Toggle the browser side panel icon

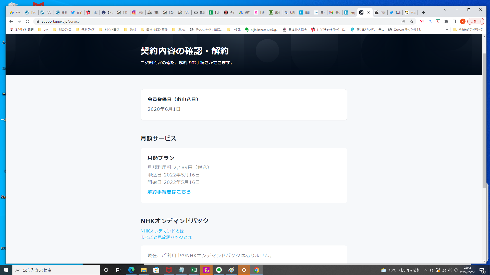click(x=455, y=21)
